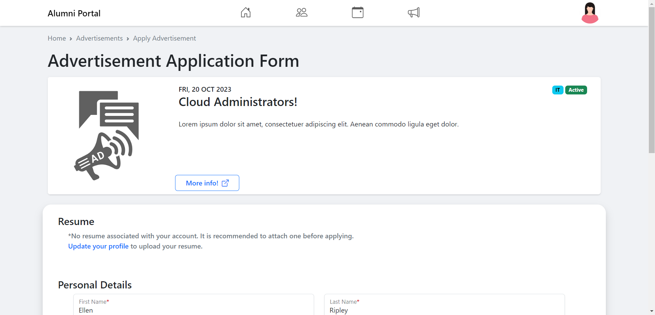655x315 pixels.
Task: Navigate to Advertisements breadcrumb
Action: pyautogui.click(x=99, y=38)
